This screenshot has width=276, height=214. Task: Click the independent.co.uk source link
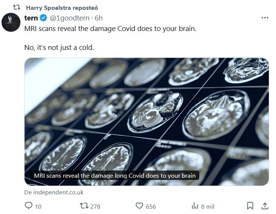54,192
